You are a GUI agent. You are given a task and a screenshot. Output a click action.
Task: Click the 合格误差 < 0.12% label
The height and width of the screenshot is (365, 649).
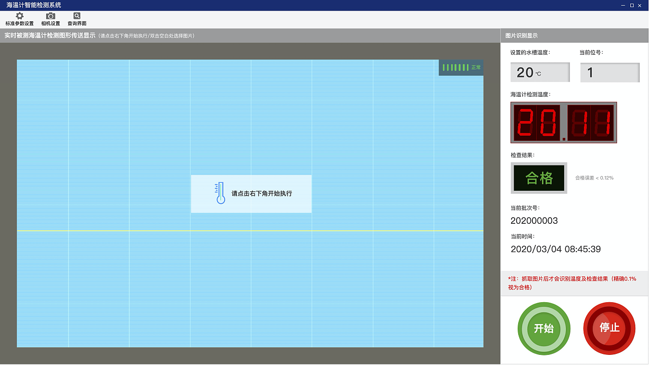click(594, 178)
